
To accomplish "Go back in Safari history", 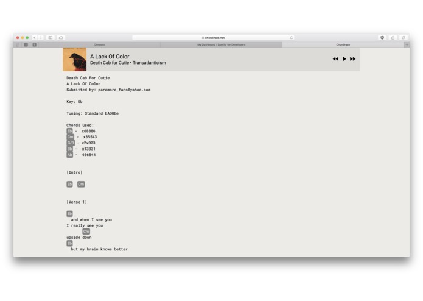I will pyautogui.click(x=35, y=38).
